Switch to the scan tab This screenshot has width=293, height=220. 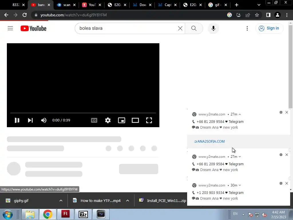click(x=66, y=5)
